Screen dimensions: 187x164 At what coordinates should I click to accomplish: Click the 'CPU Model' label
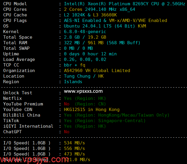(x=15, y=4)
